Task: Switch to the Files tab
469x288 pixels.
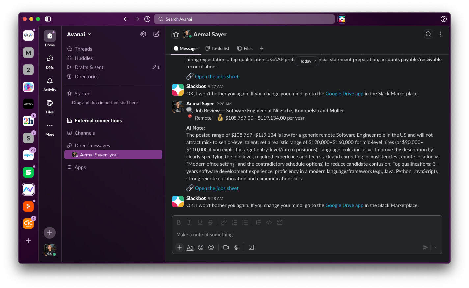Action: pos(245,48)
